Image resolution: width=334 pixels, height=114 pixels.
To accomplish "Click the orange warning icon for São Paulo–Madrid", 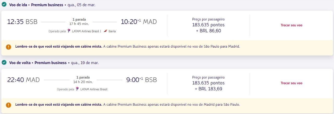I will [9, 47].
